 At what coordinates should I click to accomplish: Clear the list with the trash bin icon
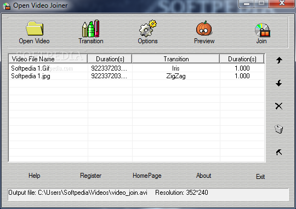278,129
